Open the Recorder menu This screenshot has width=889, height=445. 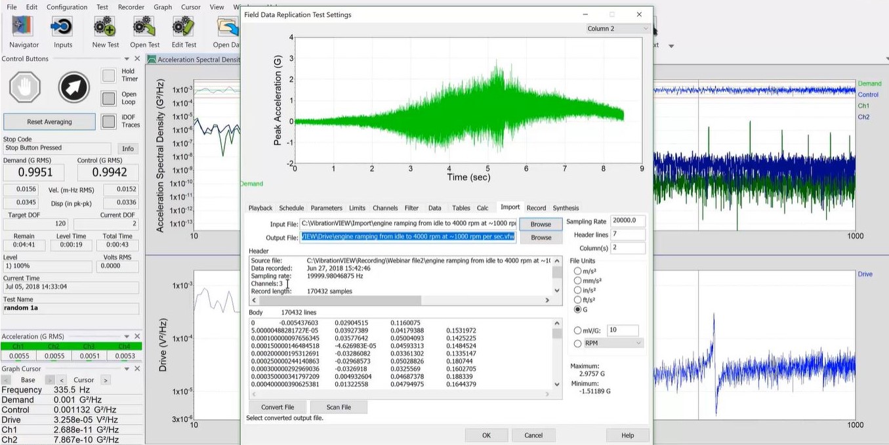130,7
